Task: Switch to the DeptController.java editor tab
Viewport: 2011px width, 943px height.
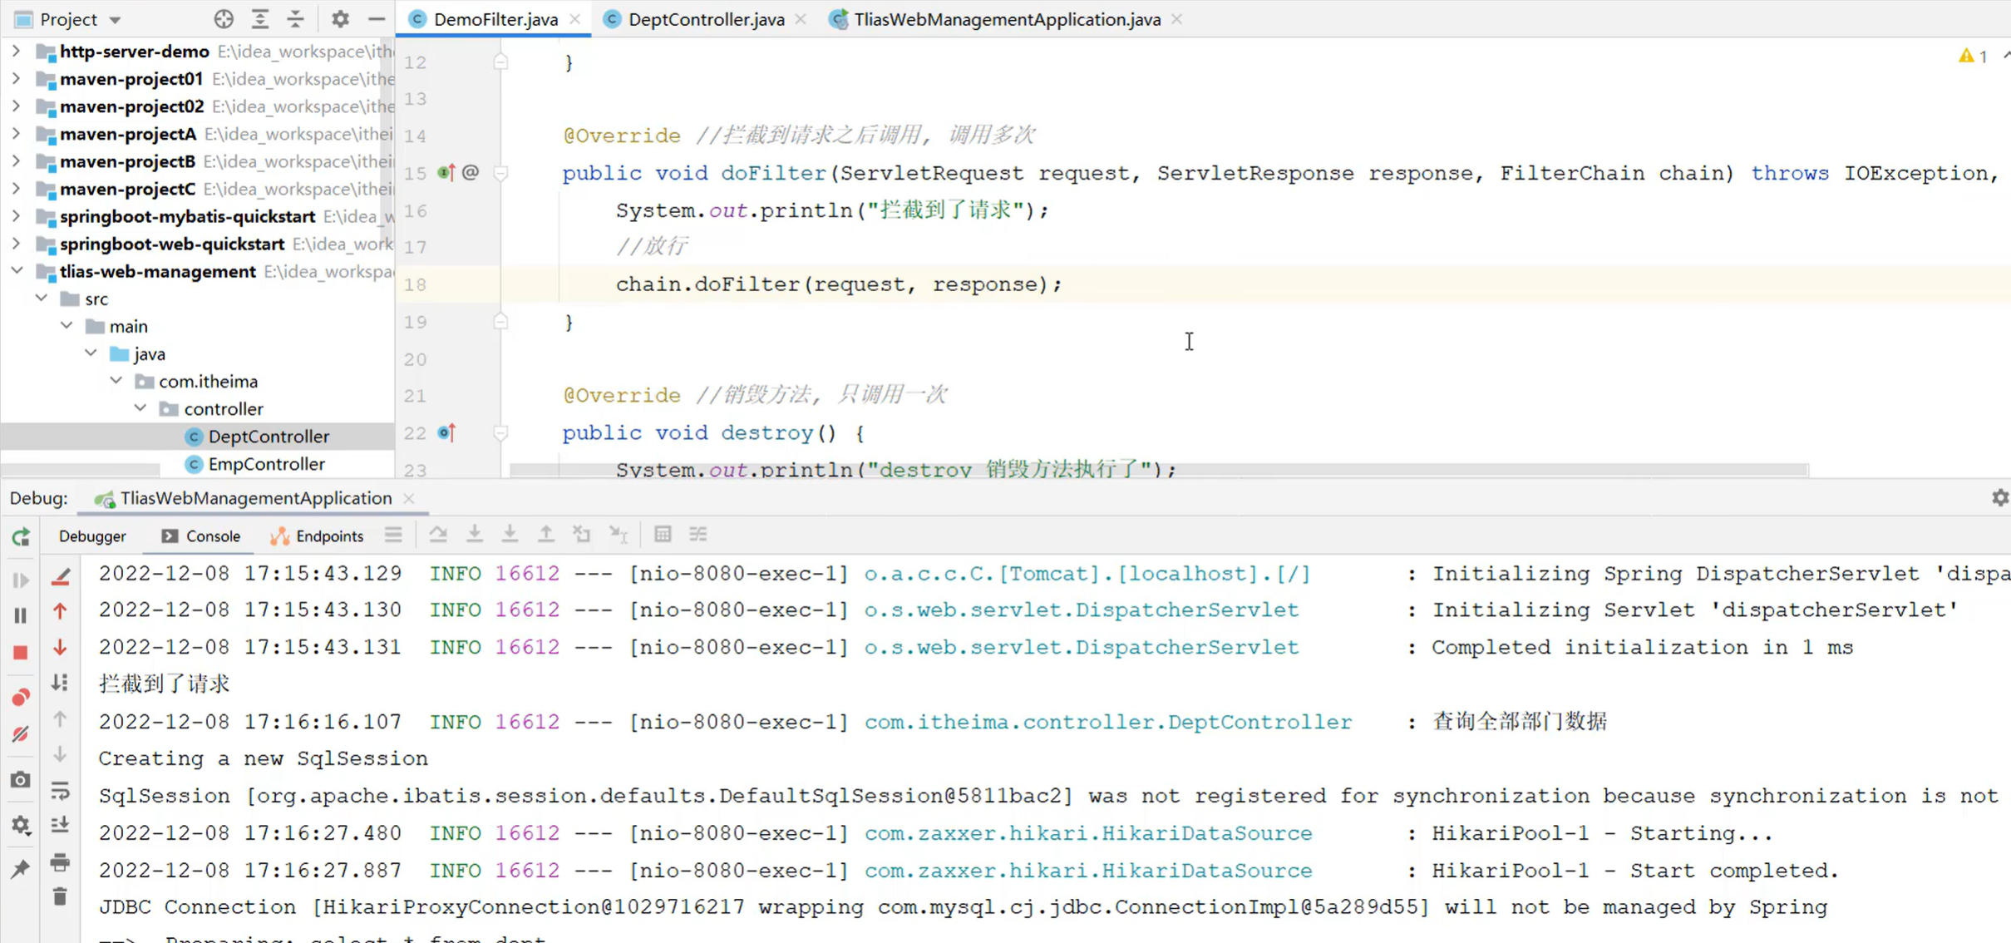Action: pyautogui.click(x=705, y=18)
